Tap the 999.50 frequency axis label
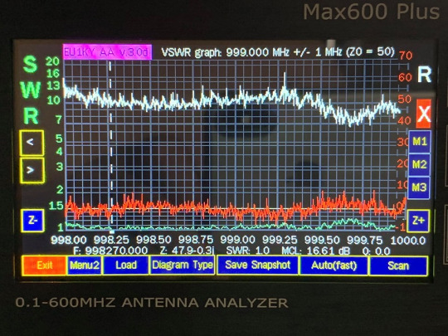The height and width of the screenshot is (336, 448). (322, 240)
